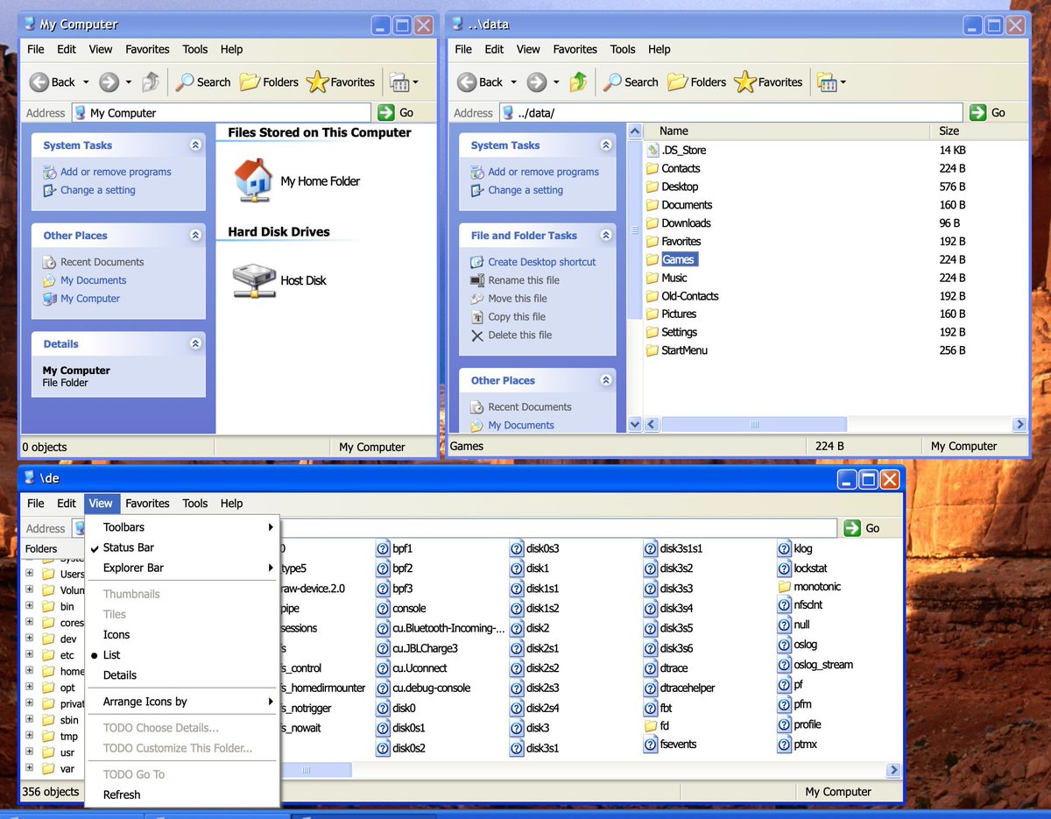Click Refresh in the View menu
Image resolution: width=1051 pixels, height=819 pixels.
182,794
